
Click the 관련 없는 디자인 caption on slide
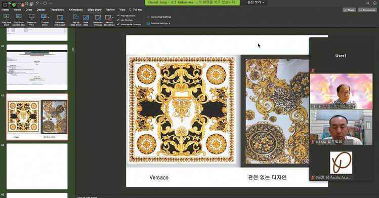point(267,177)
